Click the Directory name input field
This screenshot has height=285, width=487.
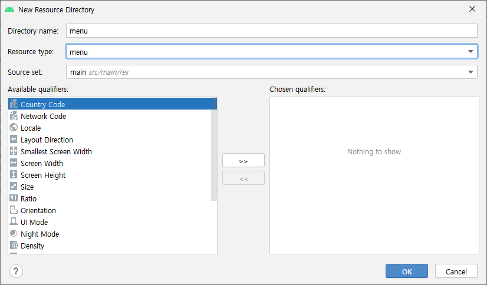coord(271,31)
